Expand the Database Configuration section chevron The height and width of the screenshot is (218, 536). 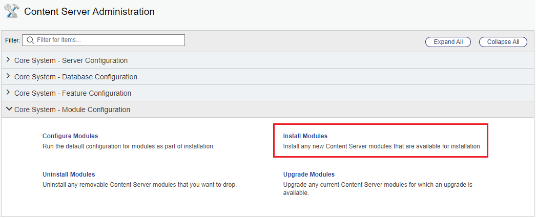pyautogui.click(x=9, y=76)
